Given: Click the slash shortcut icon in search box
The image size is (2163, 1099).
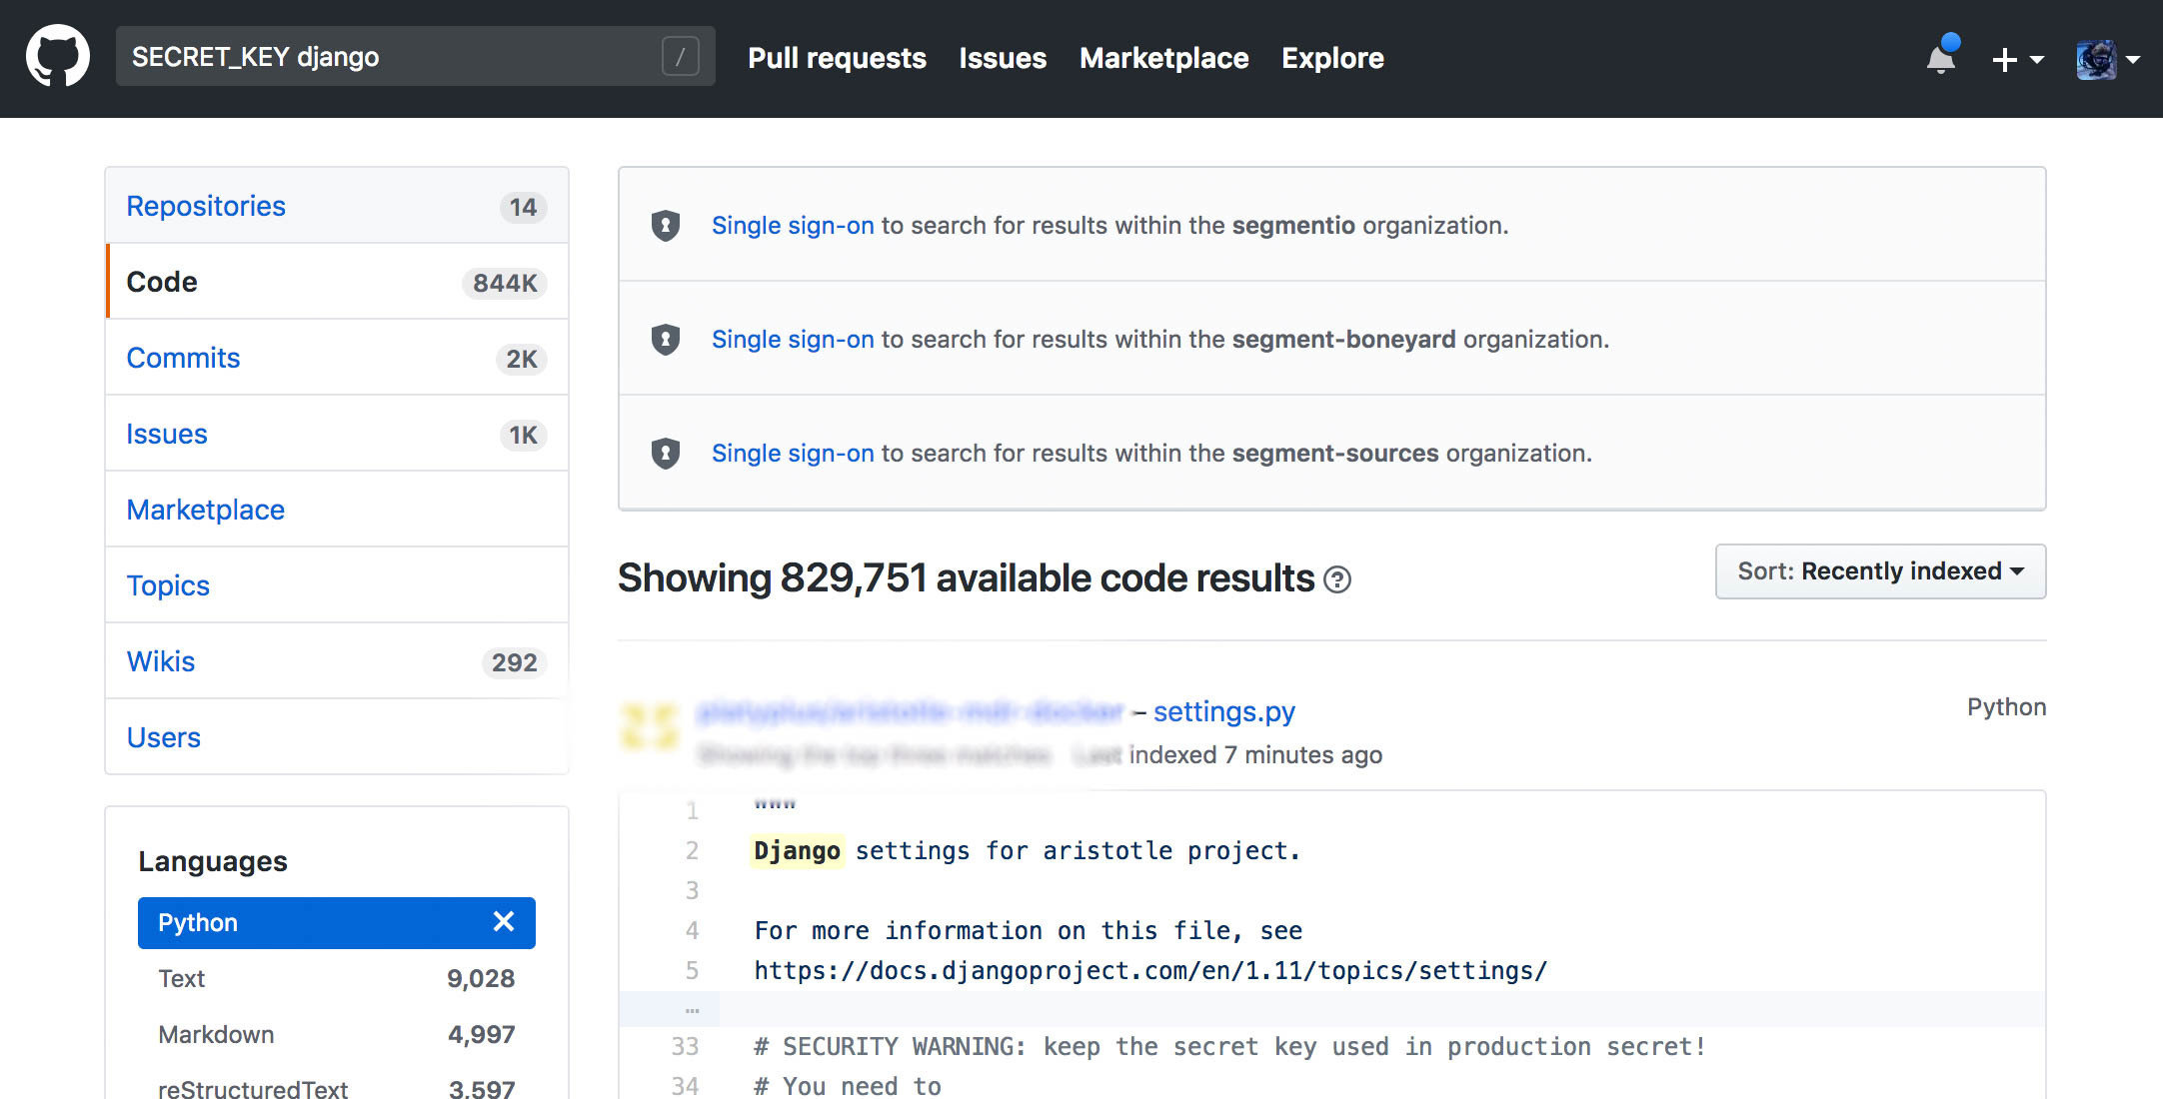Looking at the screenshot, I should coord(680,57).
